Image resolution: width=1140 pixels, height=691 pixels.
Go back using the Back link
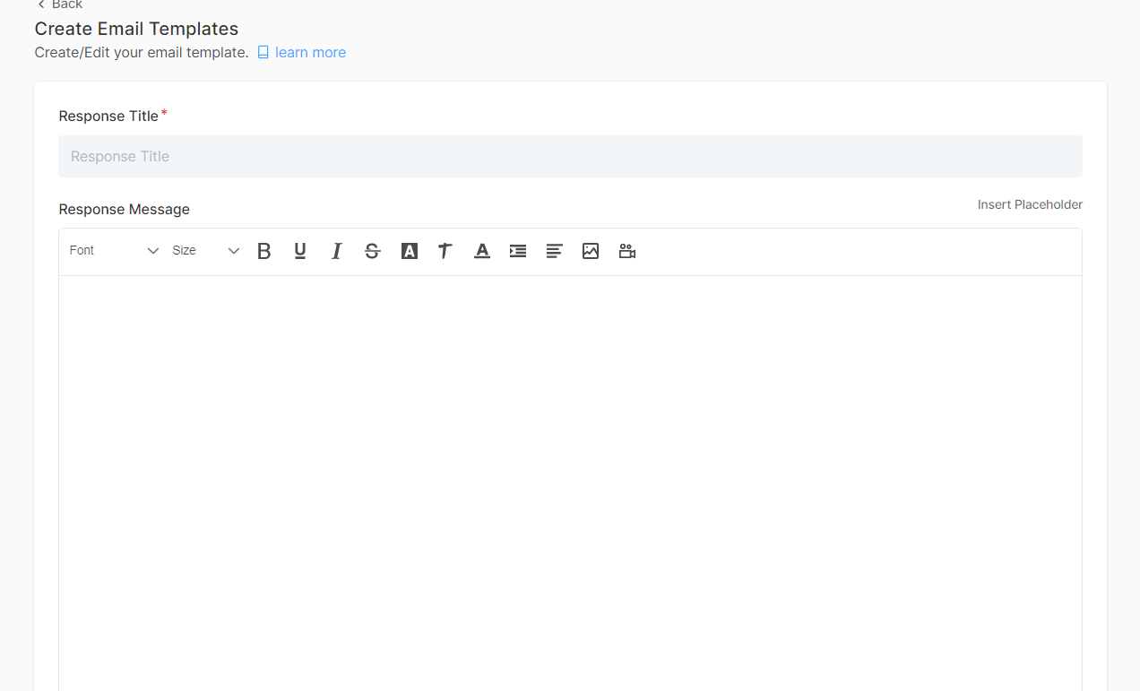(60, 4)
